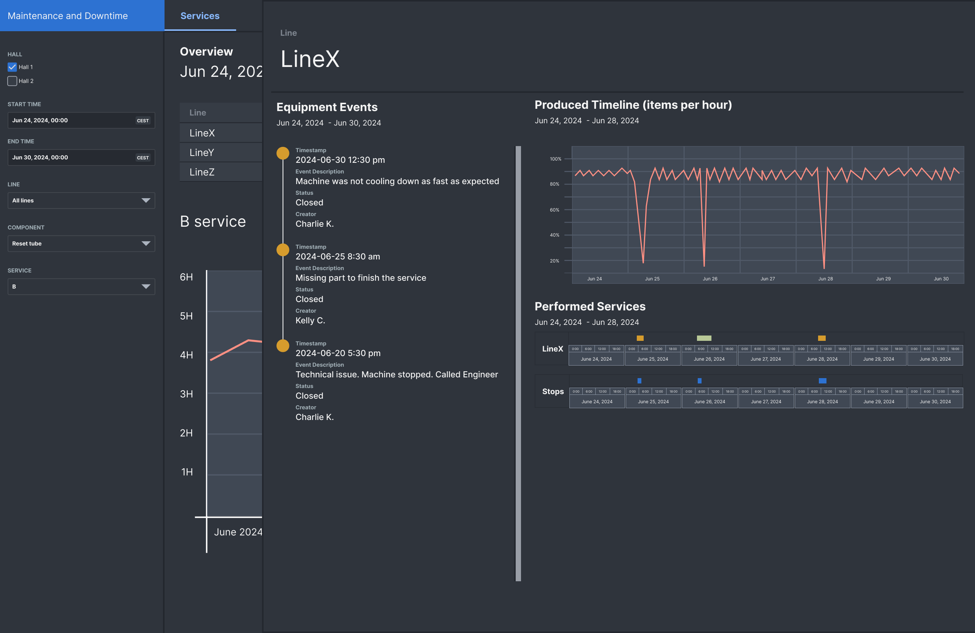Click the wide blue stop marker above June 28
The image size is (975, 633).
coord(822,380)
